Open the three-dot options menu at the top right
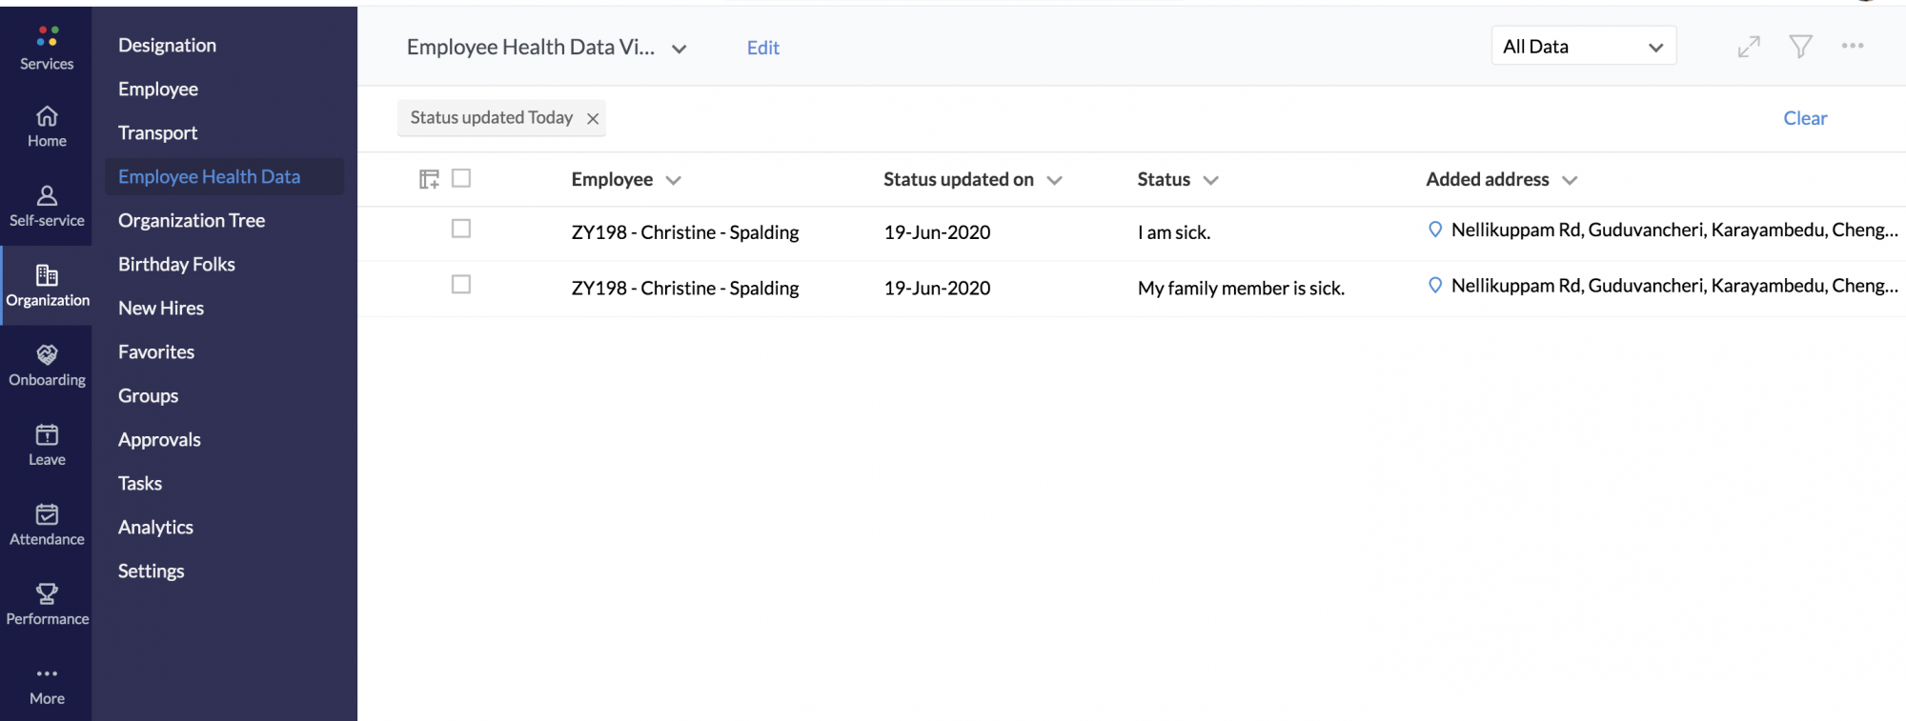 [1853, 46]
